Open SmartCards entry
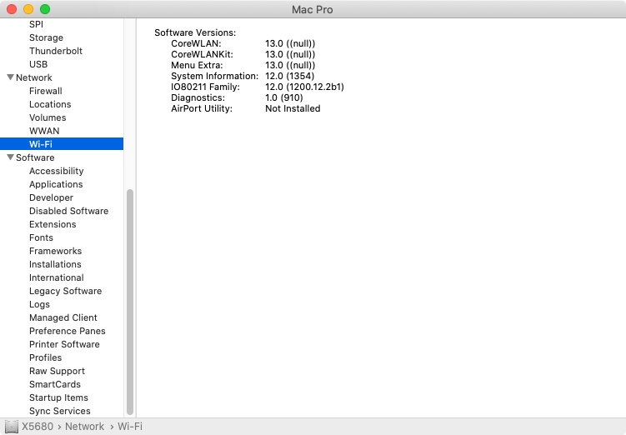Image resolution: width=626 pixels, height=435 pixels. point(55,384)
